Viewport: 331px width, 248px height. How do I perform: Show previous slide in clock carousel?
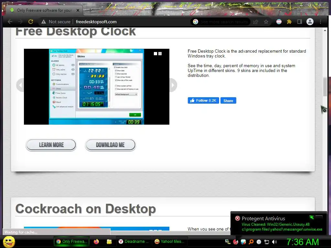tap(20, 85)
